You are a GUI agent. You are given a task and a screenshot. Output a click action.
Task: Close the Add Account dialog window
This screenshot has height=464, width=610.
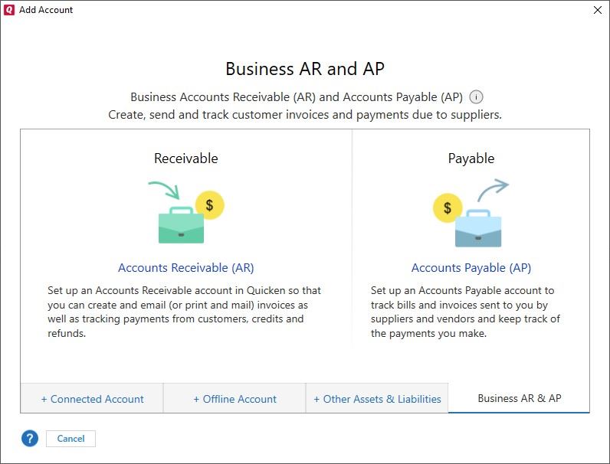598,10
